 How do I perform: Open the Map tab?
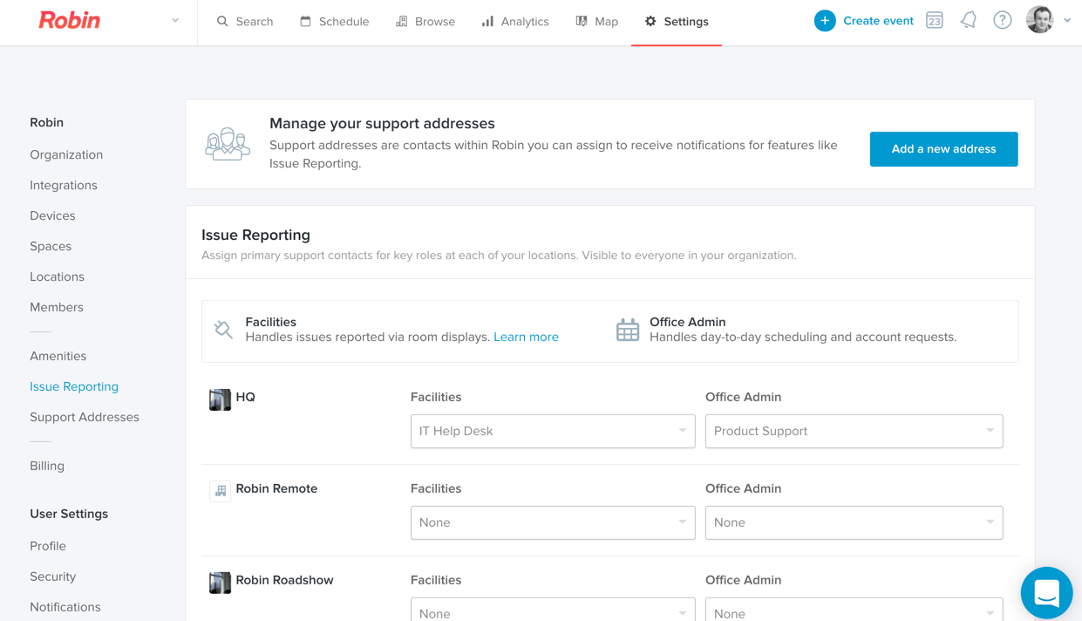597,22
